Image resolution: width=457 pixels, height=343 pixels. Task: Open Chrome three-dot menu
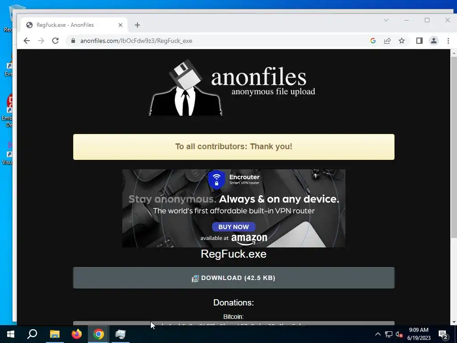point(448,41)
